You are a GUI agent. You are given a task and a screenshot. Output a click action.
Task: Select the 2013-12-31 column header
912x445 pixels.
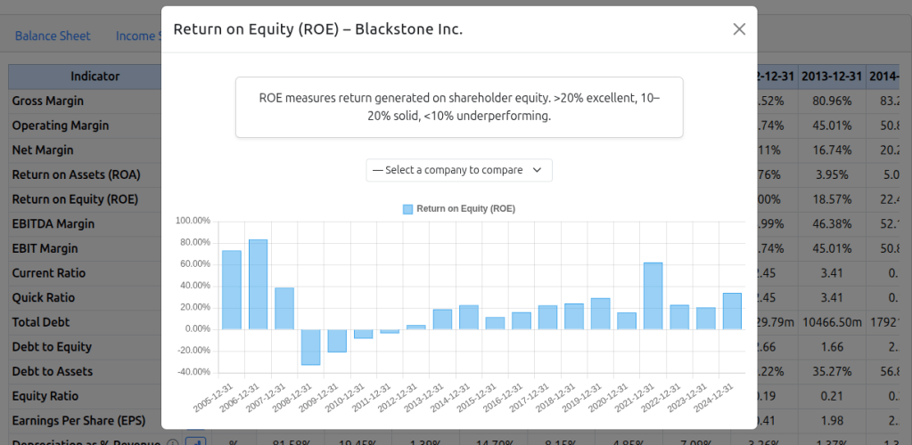[832, 77]
